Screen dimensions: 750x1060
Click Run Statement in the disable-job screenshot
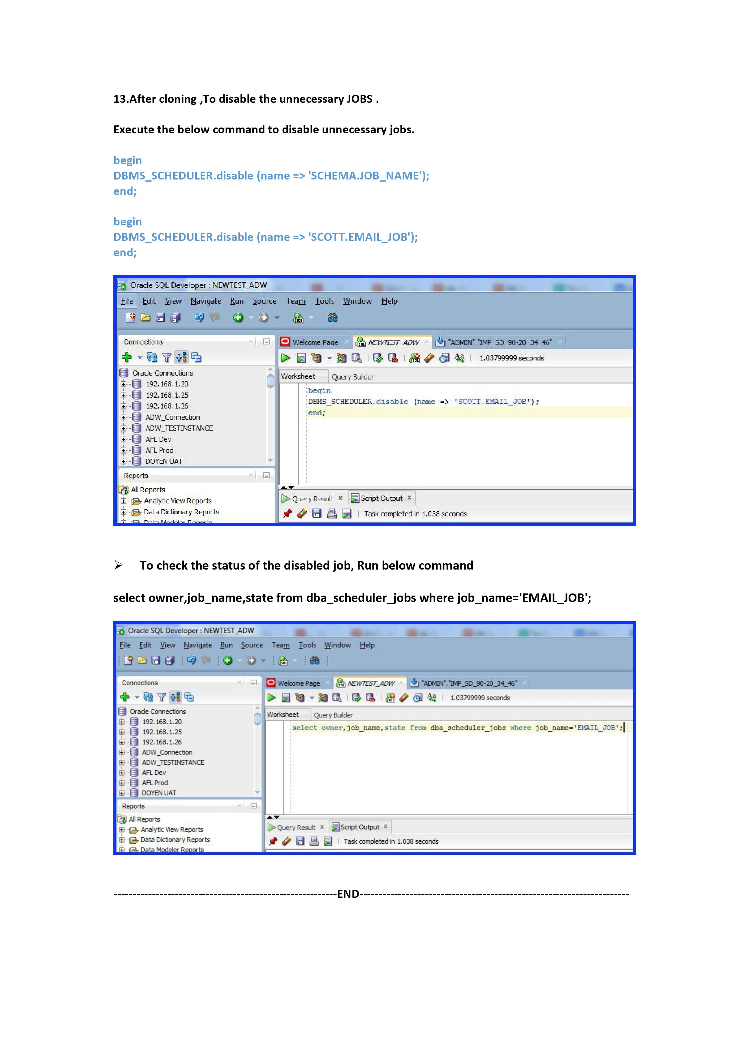[286, 358]
